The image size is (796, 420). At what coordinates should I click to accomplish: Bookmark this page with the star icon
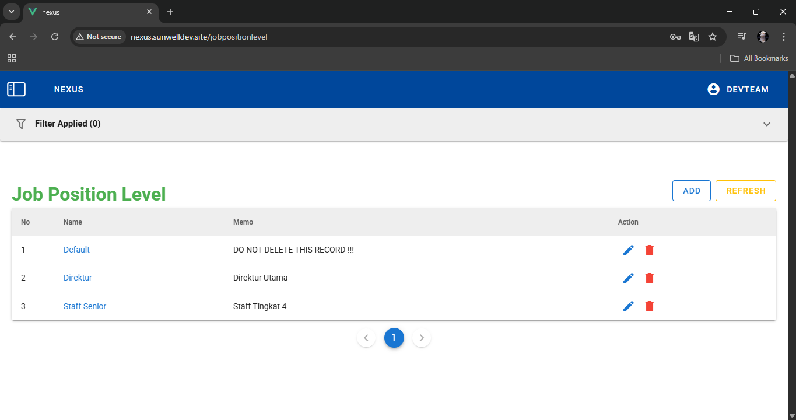click(x=712, y=37)
